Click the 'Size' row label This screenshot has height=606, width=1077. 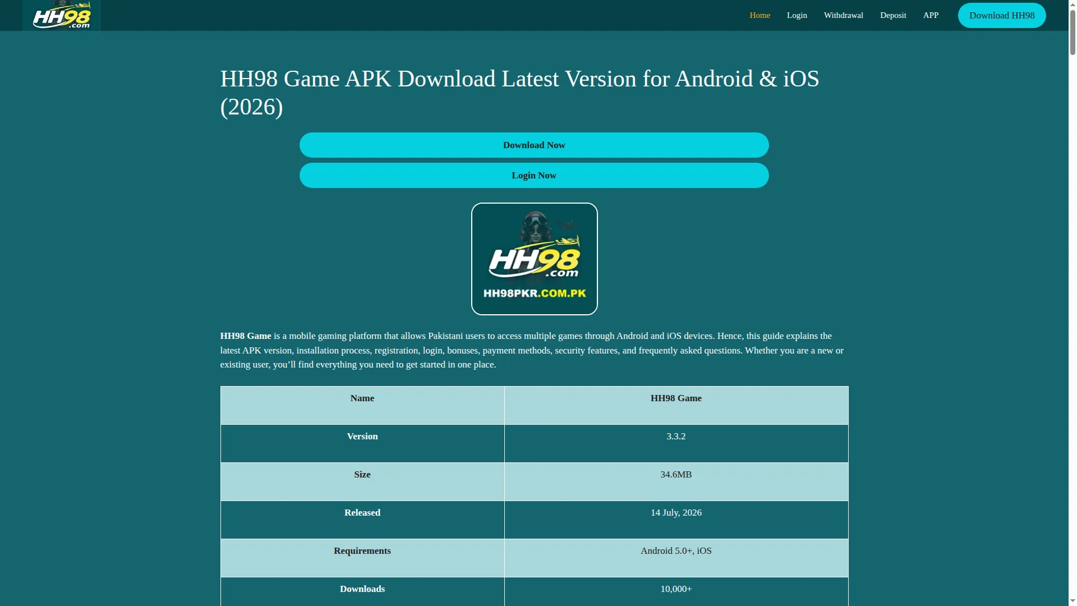click(362, 474)
